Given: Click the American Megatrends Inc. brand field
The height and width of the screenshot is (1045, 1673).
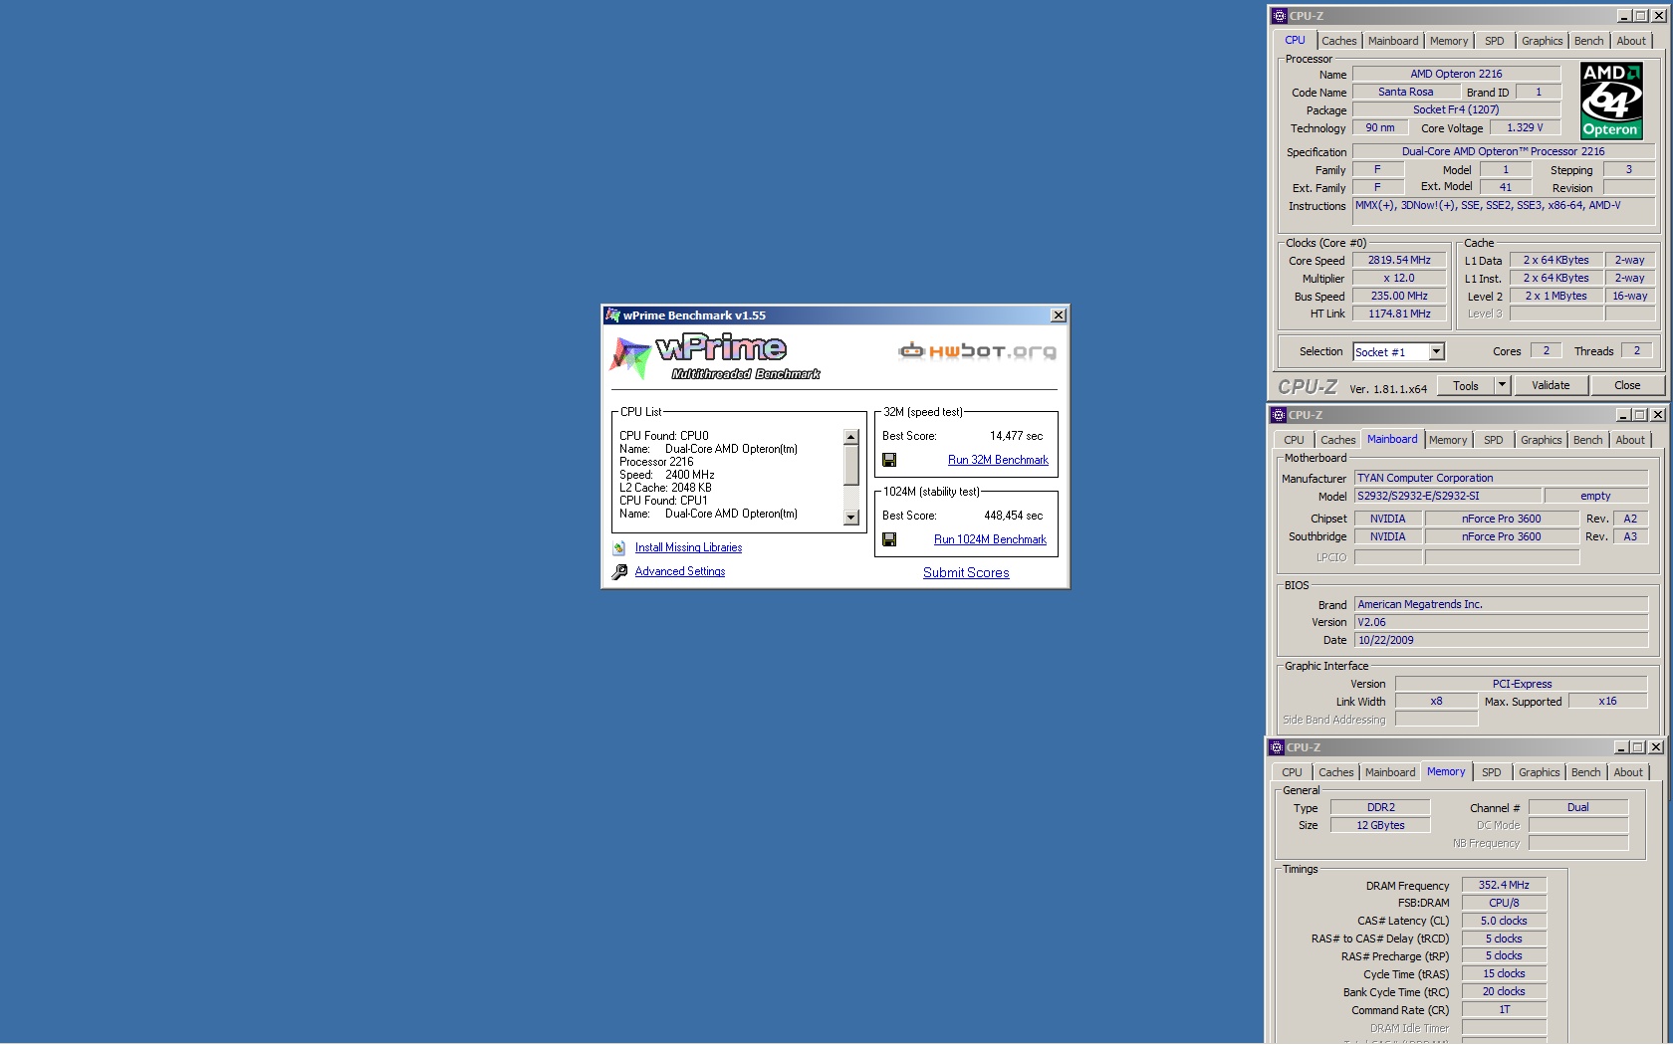Looking at the screenshot, I should pyautogui.click(x=1501, y=605).
